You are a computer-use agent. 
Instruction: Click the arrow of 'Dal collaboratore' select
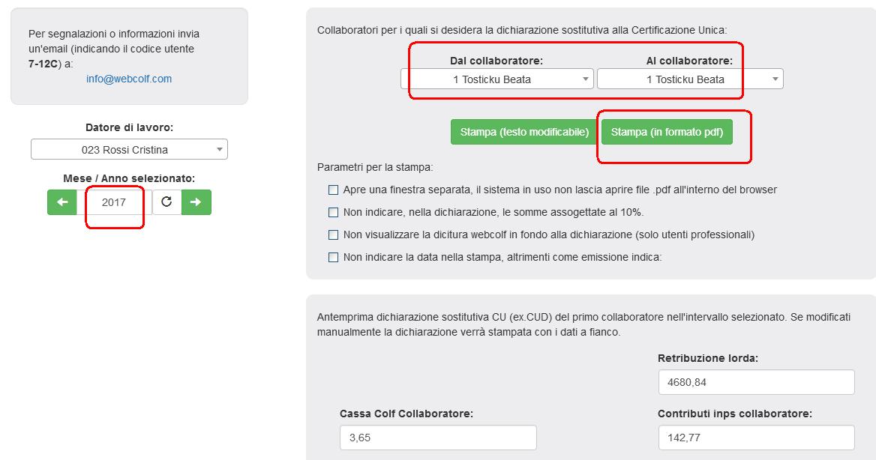click(586, 79)
